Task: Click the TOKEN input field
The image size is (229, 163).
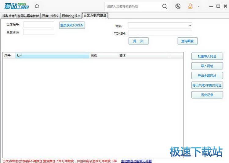Action: [x=160, y=33]
